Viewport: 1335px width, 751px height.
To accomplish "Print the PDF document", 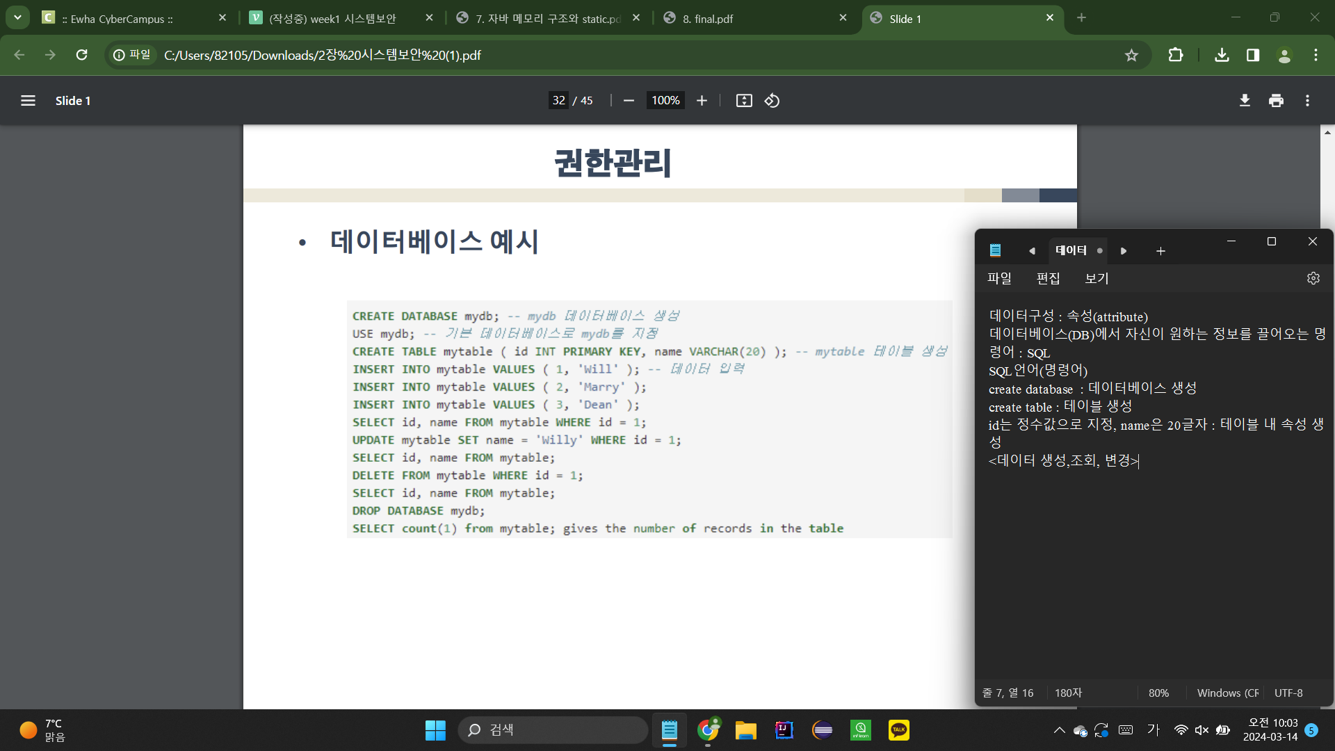I will click(x=1276, y=101).
